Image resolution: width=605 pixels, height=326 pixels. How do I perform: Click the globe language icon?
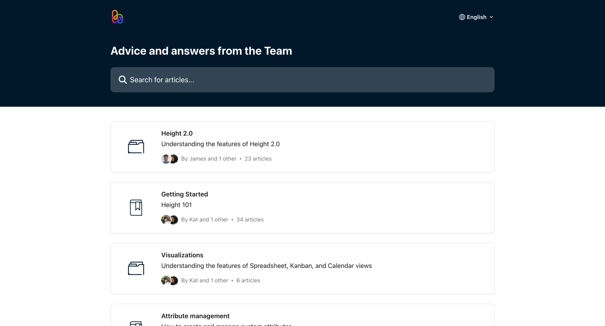tap(462, 17)
